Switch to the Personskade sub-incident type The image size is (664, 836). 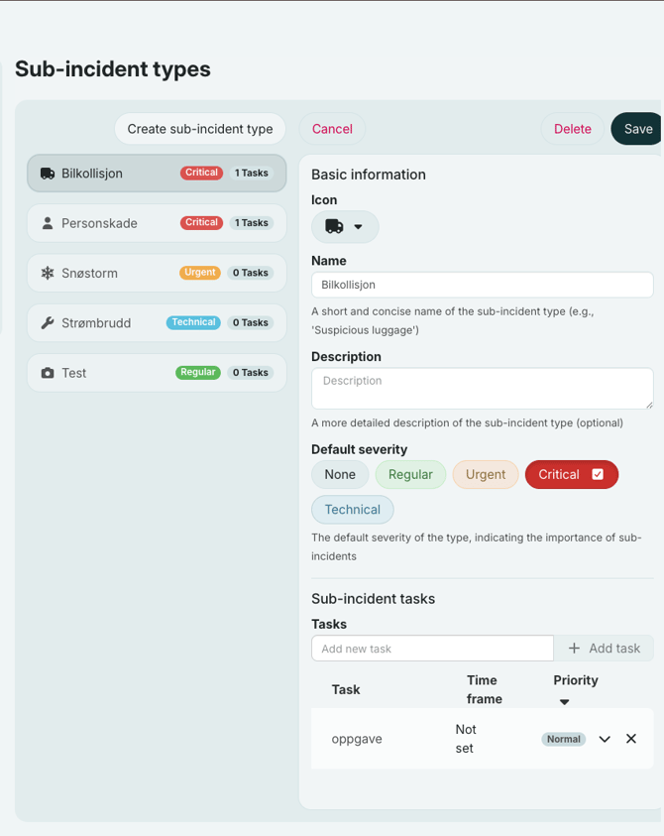click(156, 222)
